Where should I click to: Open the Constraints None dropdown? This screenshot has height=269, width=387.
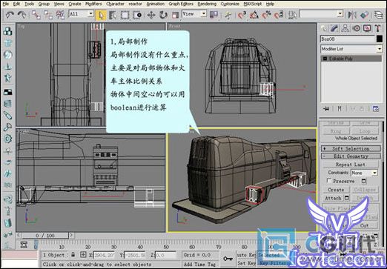(364, 173)
